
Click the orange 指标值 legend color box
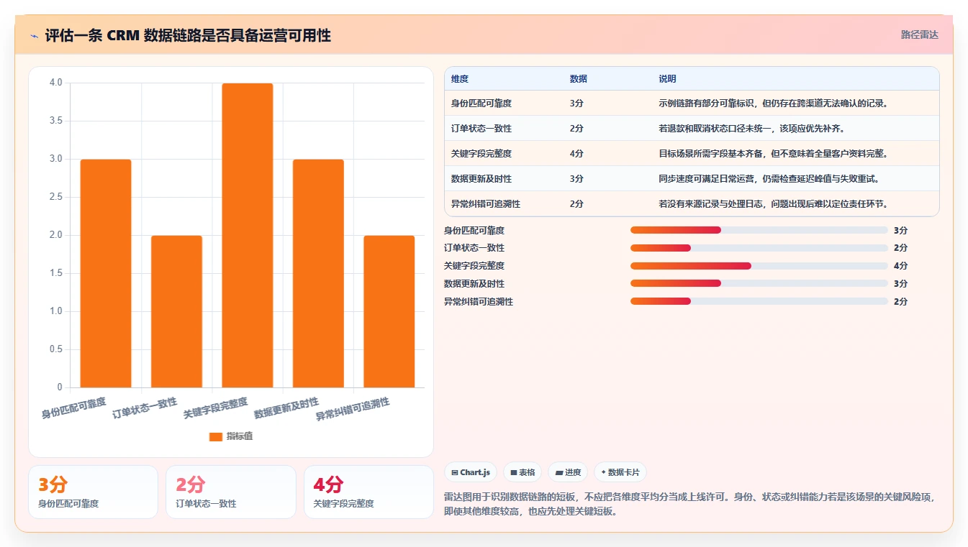tap(216, 436)
